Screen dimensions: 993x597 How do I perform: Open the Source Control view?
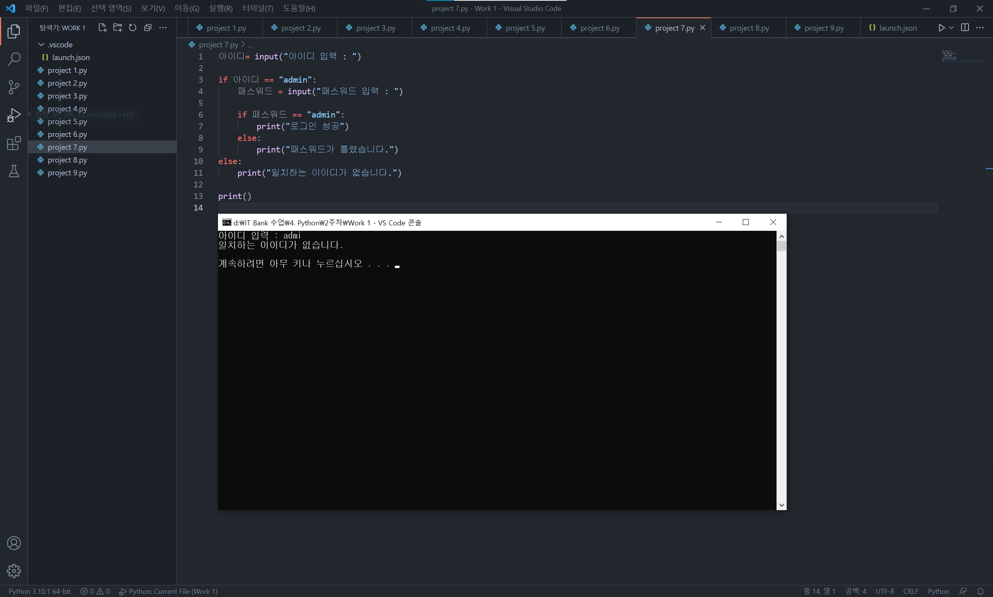pos(14,87)
